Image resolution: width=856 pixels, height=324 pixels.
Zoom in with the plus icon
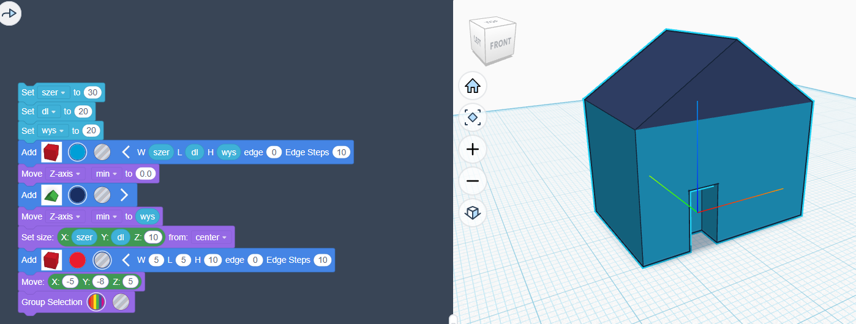[x=472, y=150]
